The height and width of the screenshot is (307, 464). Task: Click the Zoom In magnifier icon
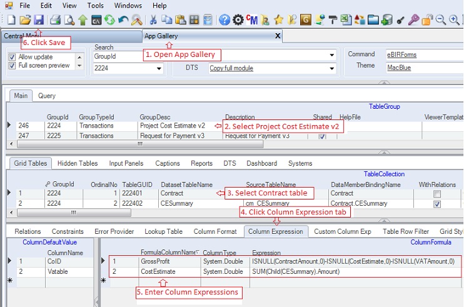coord(454,20)
